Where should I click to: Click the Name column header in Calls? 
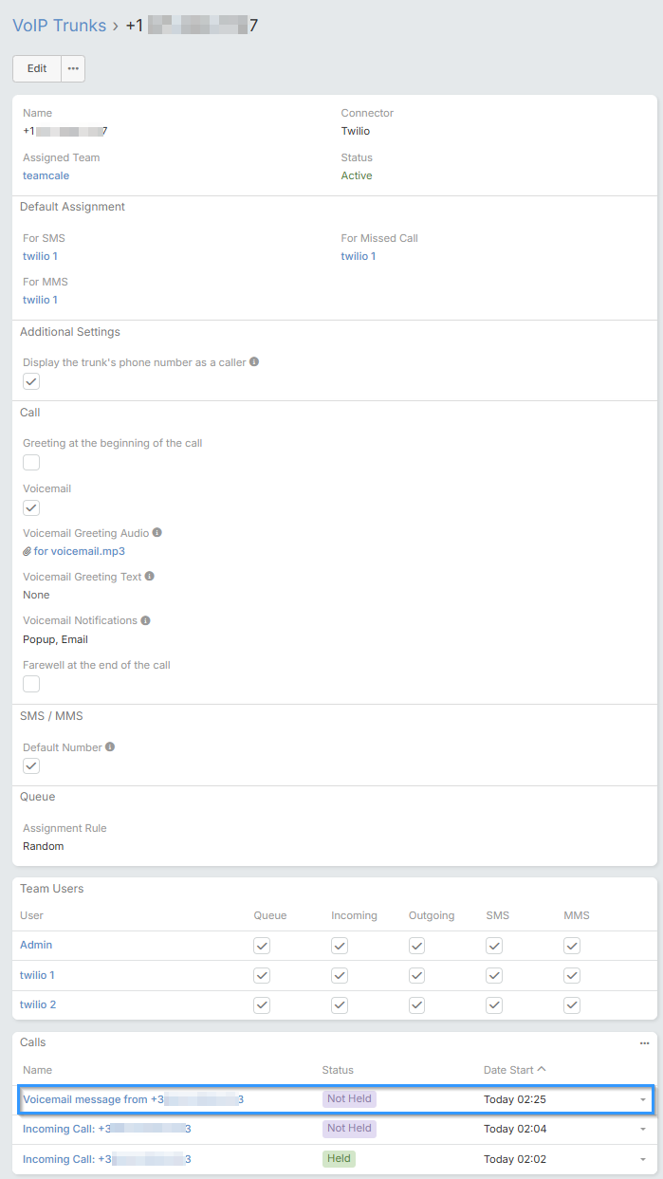point(38,1070)
